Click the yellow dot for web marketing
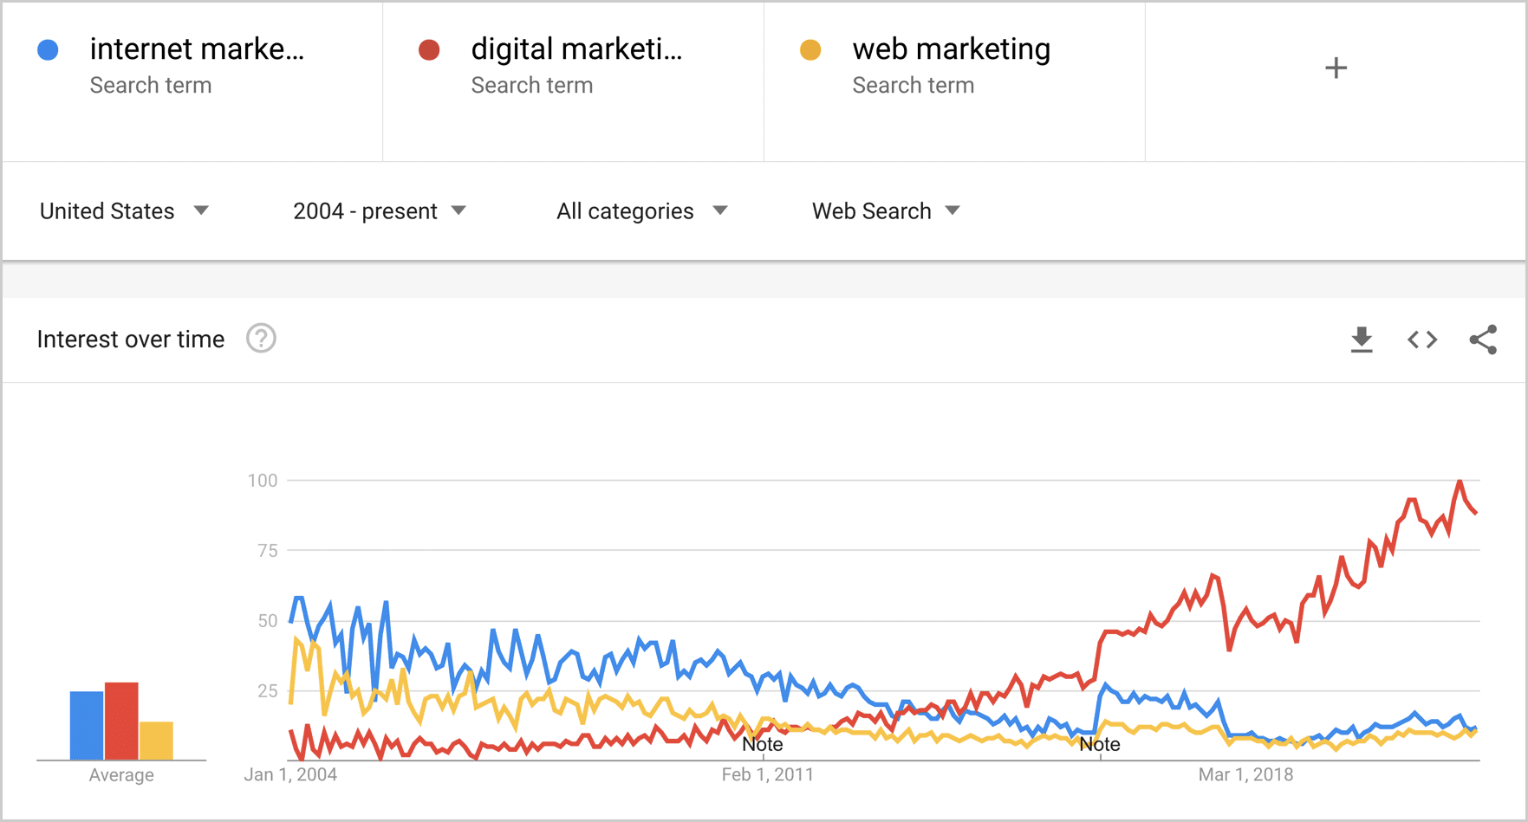The image size is (1528, 822). click(810, 50)
